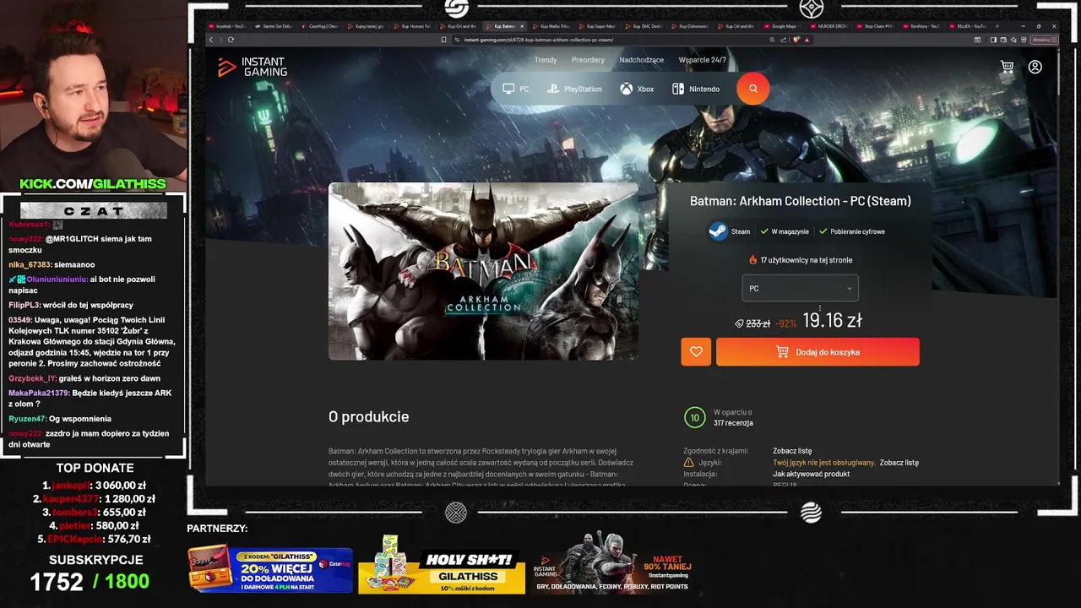Open the shopping cart icon

point(1007,67)
